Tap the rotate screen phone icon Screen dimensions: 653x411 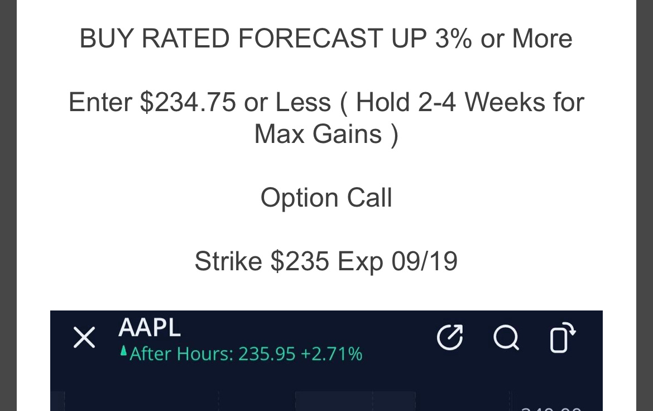562,337
